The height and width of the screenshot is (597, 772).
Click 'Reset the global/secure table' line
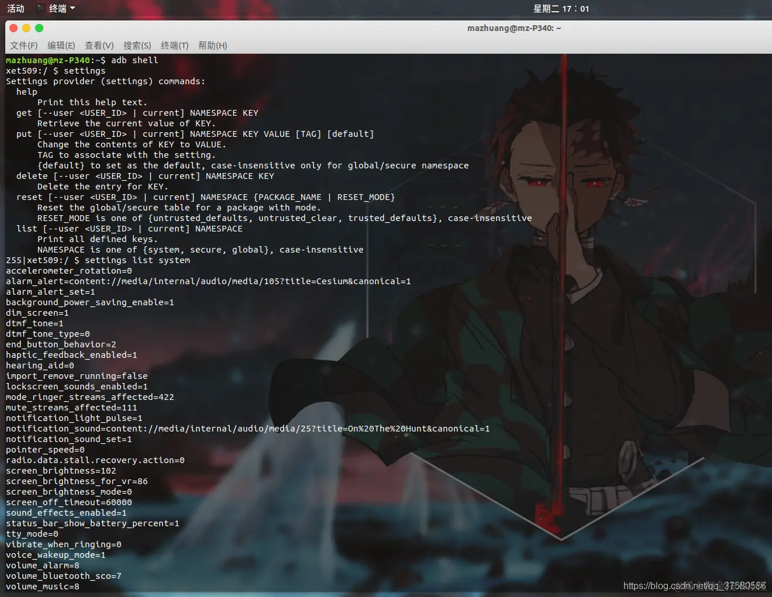click(179, 208)
